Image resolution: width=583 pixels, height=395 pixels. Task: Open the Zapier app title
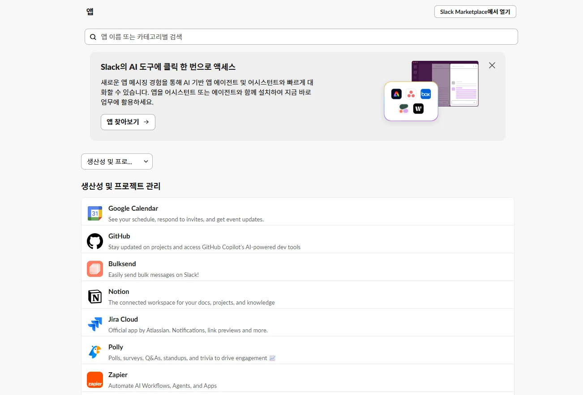[x=118, y=375]
